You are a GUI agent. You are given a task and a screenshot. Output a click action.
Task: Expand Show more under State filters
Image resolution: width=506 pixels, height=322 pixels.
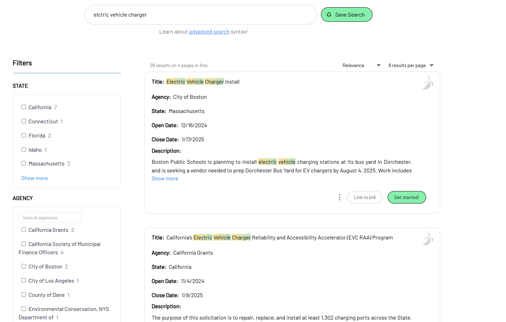[x=35, y=178]
